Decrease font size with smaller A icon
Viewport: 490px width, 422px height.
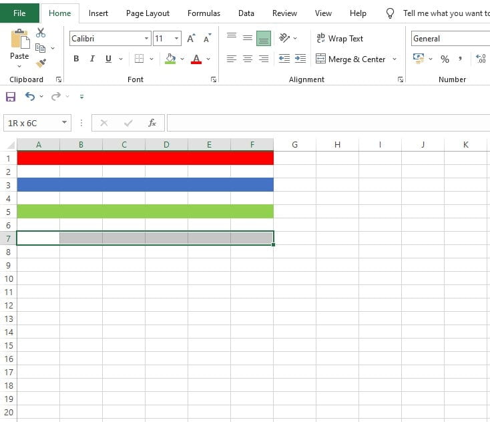point(208,39)
